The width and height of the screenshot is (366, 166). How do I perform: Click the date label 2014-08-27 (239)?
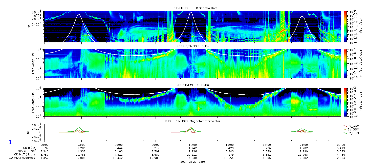pos(192,162)
